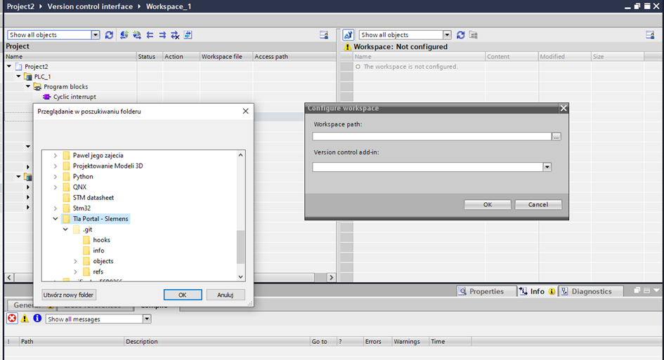Open the 'Show all messages' dropdown
664x360 pixels.
(147, 319)
